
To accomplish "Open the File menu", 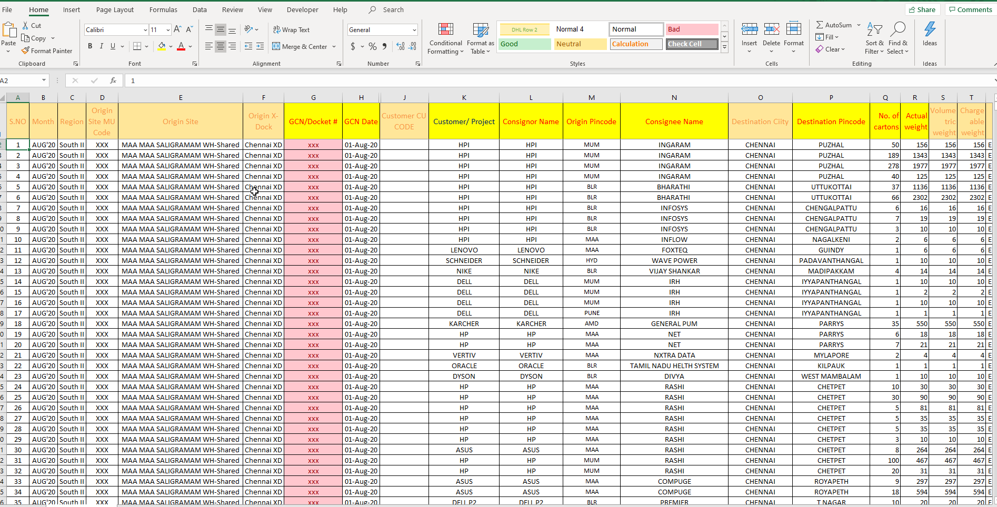I will [x=7, y=9].
